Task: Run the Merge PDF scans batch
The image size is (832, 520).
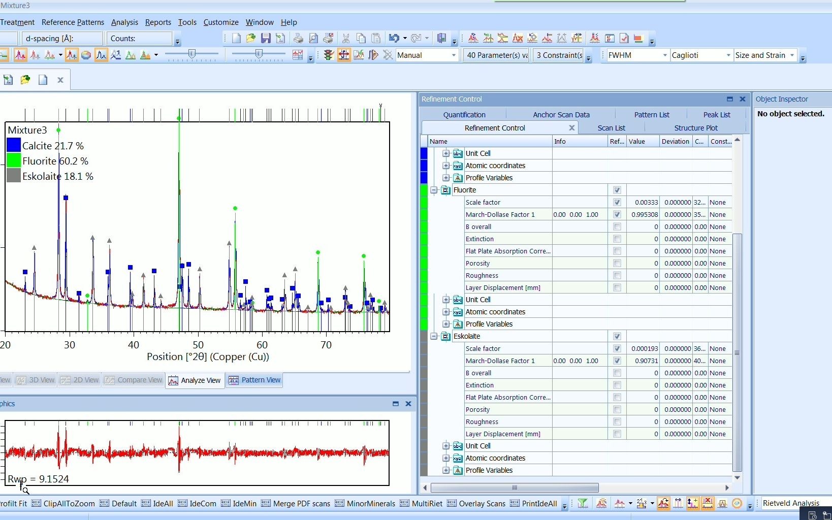Action: tap(296, 503)
